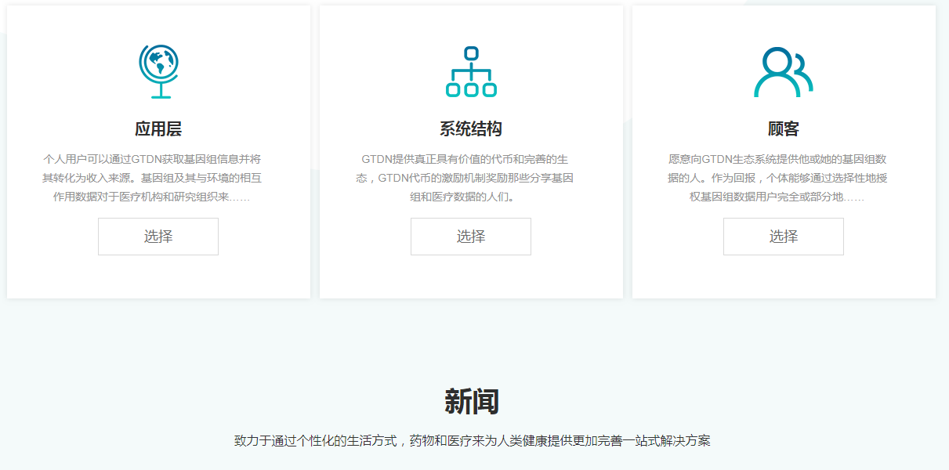The width and height of the screenshot is (949, 470).
Task: Click the 顾客 card title
Action: tap(784, 129)
